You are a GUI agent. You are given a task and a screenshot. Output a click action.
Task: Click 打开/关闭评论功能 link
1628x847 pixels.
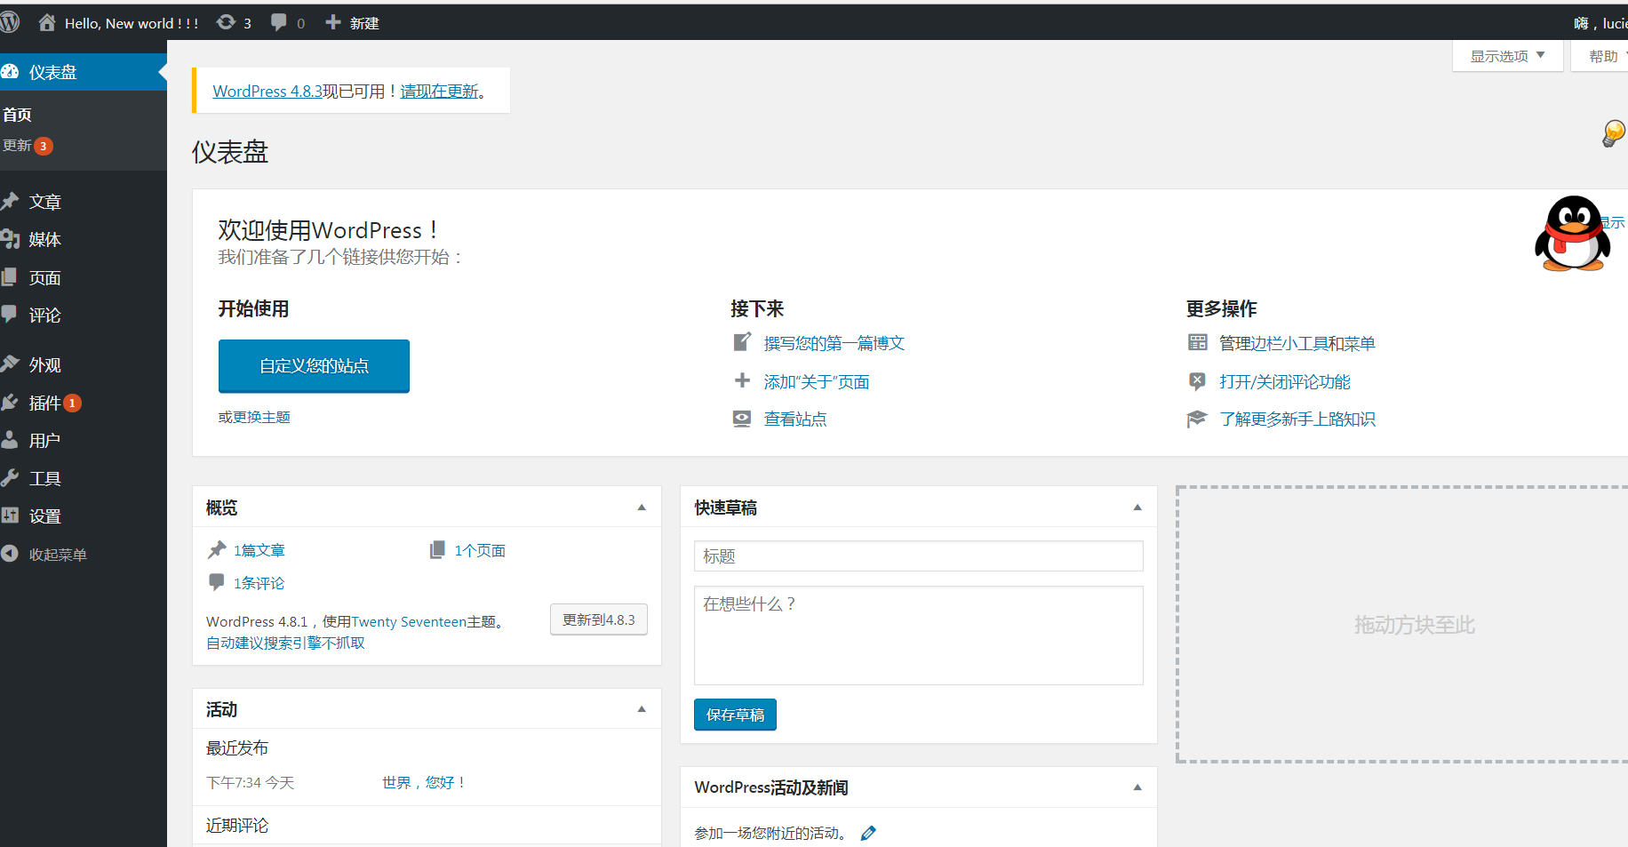1284,381
